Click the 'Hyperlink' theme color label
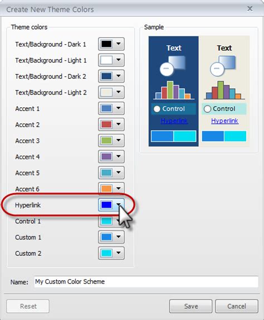 click(28, 205)
